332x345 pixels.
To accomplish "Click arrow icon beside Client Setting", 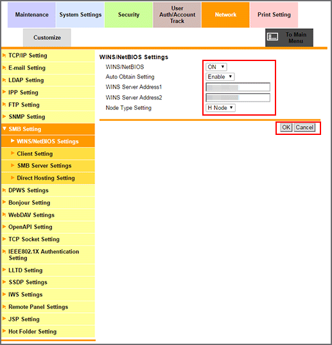I will [13, 153].
